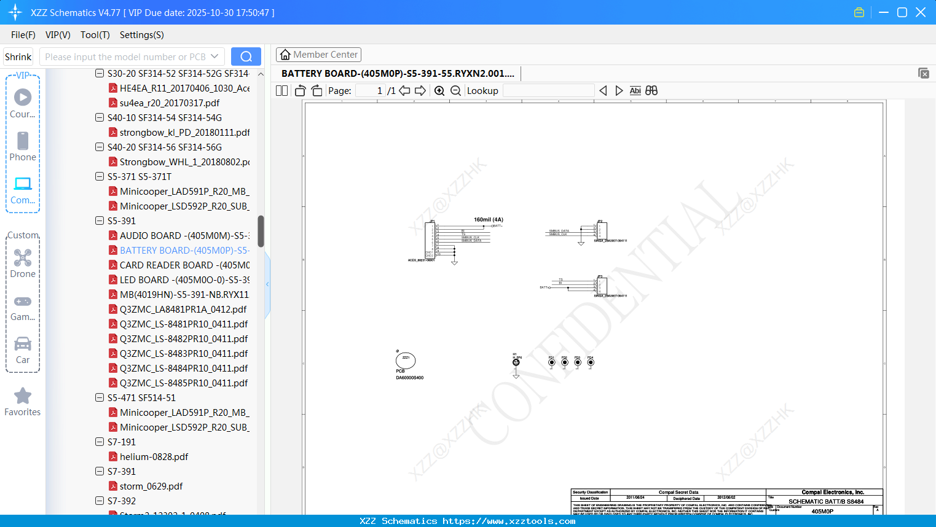Click the Member Center button
The image size is (936, 527).
pos(318,55)
